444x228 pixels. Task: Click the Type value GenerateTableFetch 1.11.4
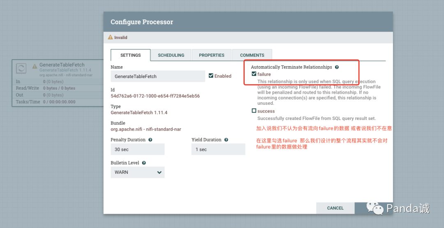139,113
